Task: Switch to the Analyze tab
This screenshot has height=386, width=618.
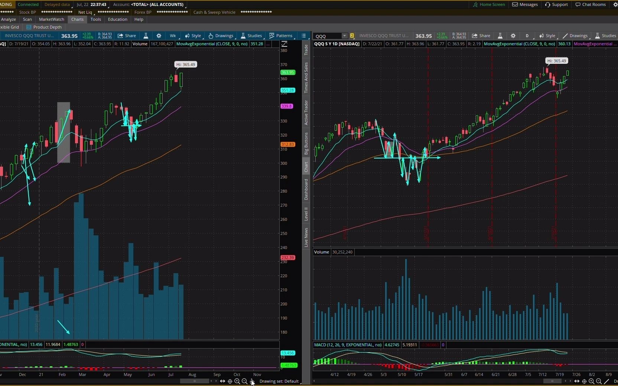Action: [x=8, y=19]
